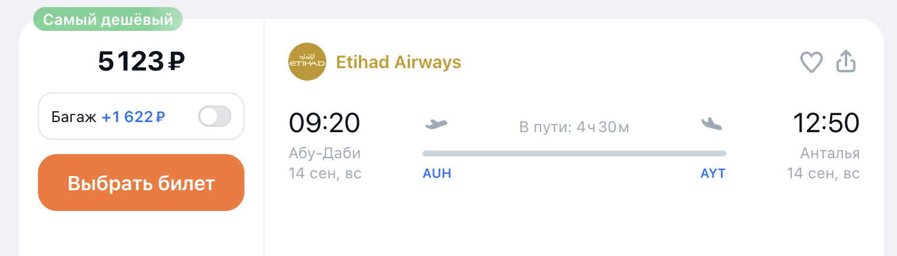Click the 09:20 departure time
This screenshot has width=897, height=256.
[x=325, y=123]
